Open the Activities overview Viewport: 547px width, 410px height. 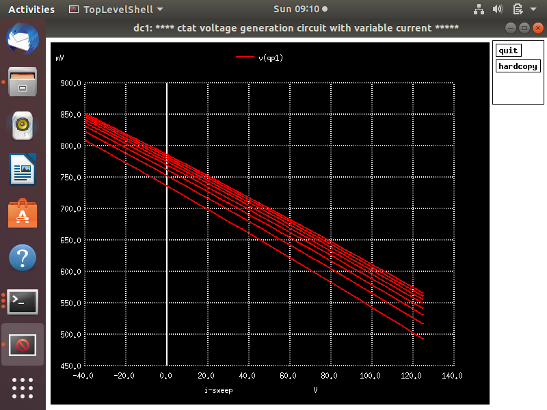(x=31, y=9)
